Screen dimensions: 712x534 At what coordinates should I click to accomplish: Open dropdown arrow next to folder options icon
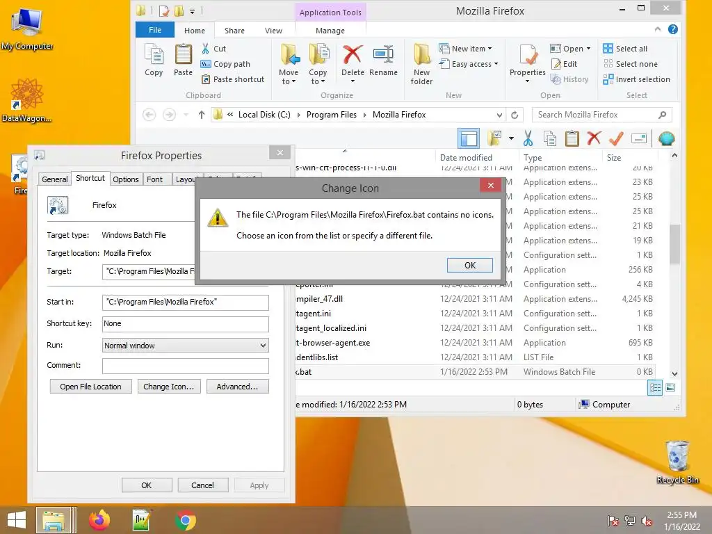(511, 138)
